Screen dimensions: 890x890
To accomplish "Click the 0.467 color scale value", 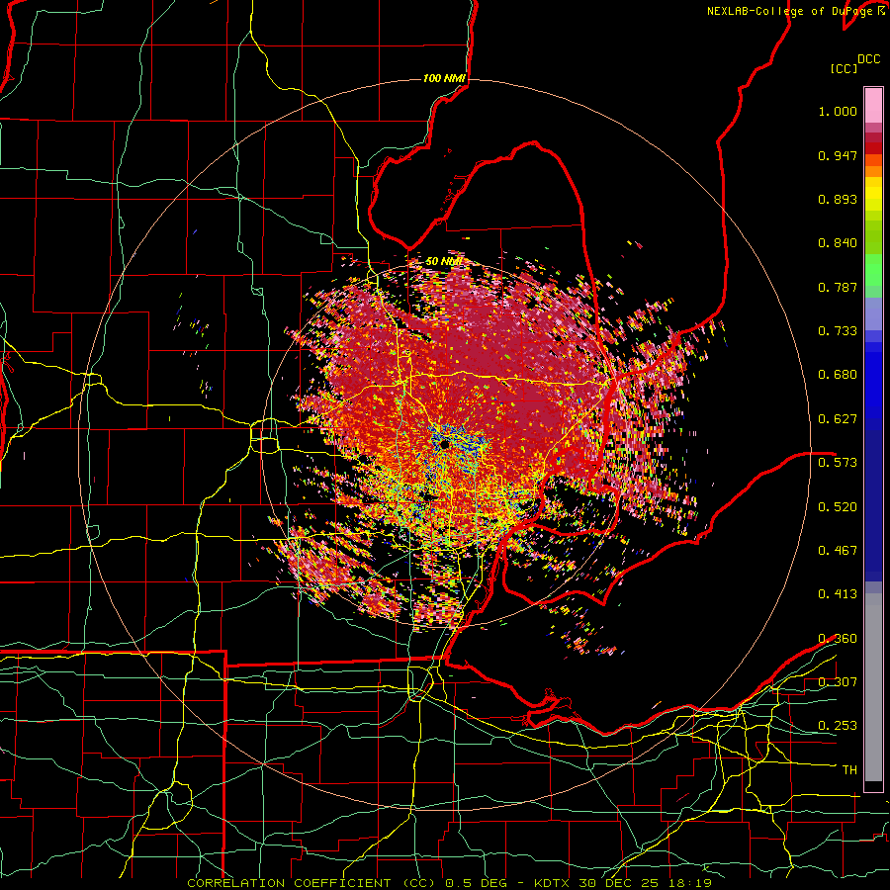I will click(838, 551).
